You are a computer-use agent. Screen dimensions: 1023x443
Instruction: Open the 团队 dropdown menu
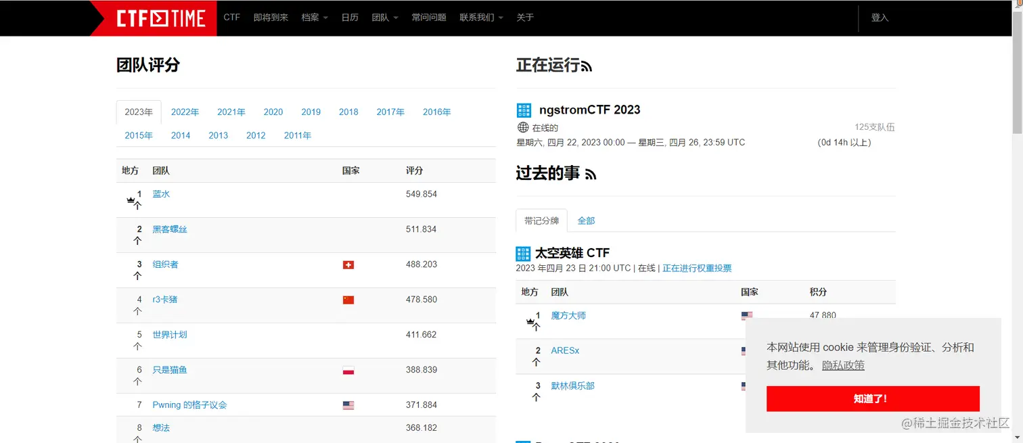tap(385, 18)
